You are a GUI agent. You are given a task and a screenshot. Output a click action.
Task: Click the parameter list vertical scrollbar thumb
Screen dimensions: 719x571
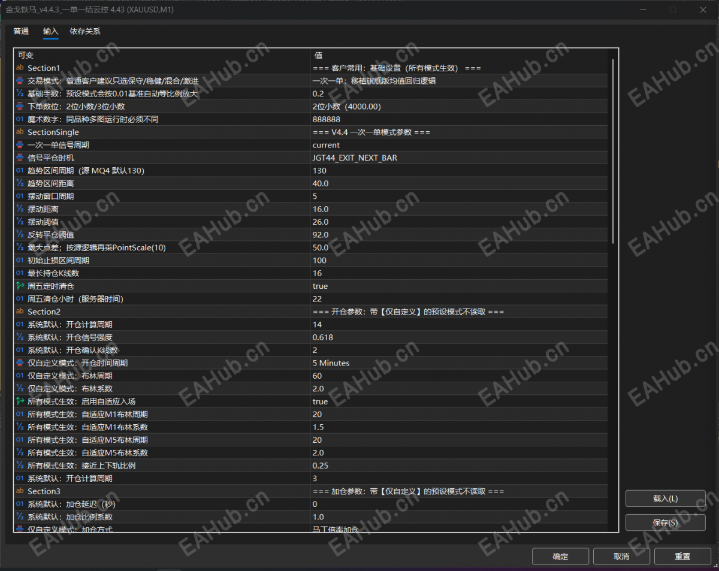coord(613,151)
